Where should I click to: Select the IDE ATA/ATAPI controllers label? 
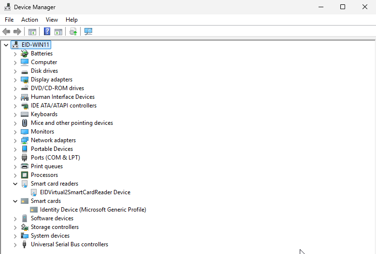tap(64, 106)
